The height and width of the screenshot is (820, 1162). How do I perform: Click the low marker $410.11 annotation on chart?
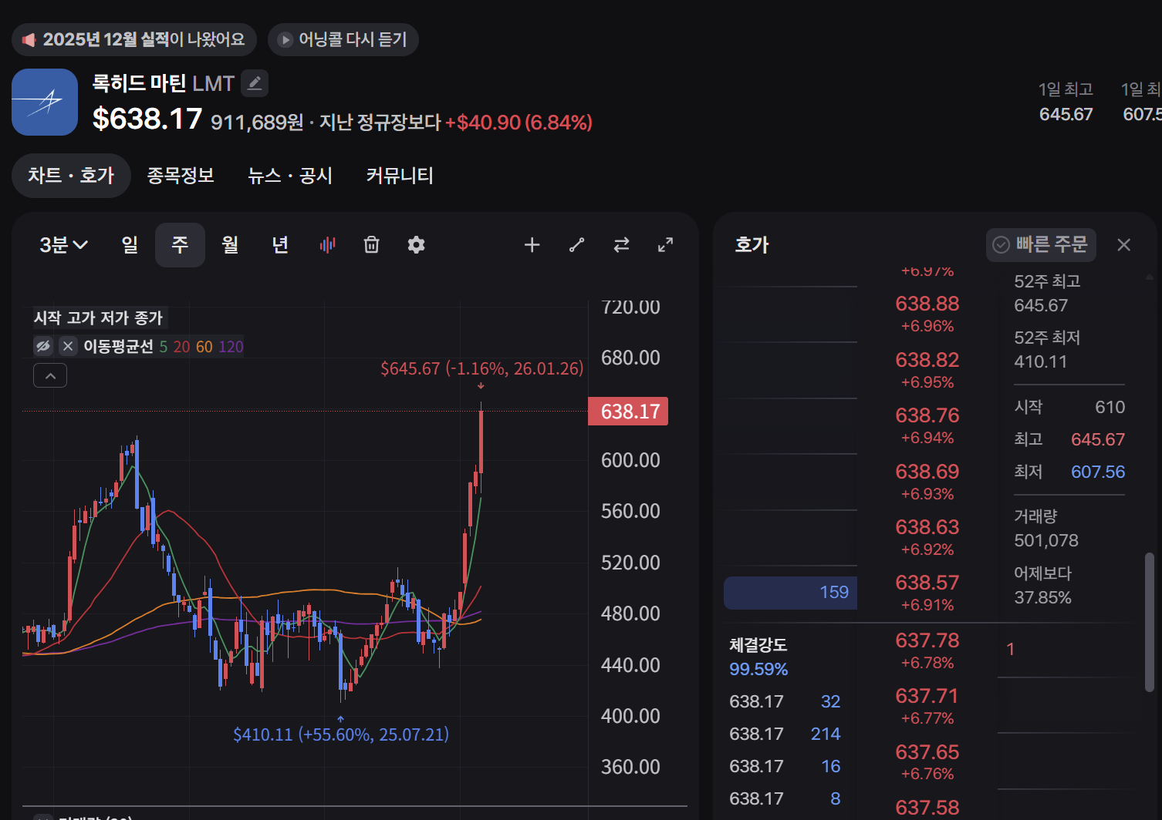click(x=341, y=734)
